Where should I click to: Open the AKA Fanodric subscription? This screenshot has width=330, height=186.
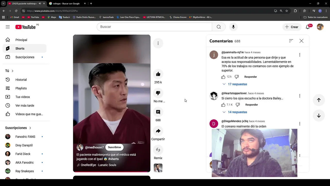24,162
